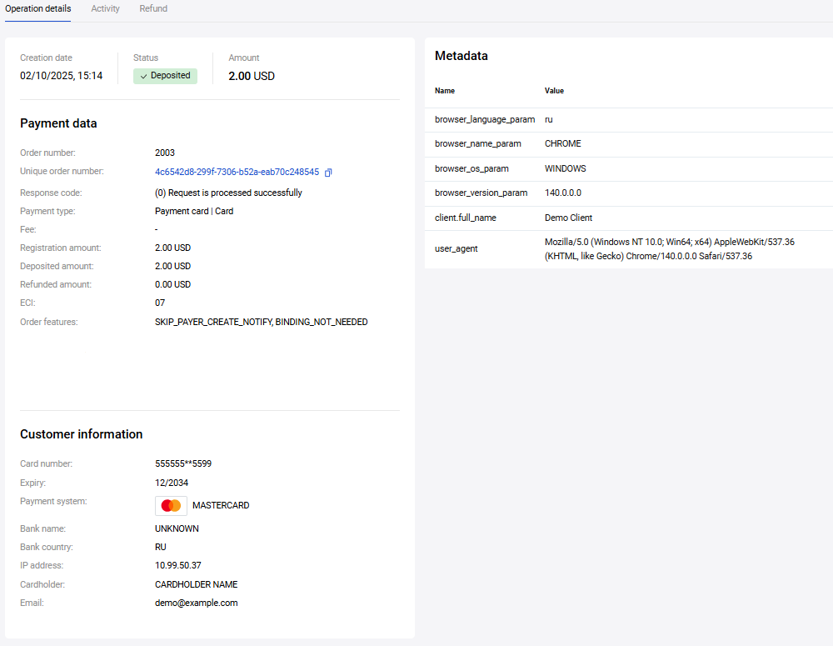The height and width of the screenshot is (646, 833).
Task: Click the IP address 10.99.50.37
Action: [x=177, y=565]
